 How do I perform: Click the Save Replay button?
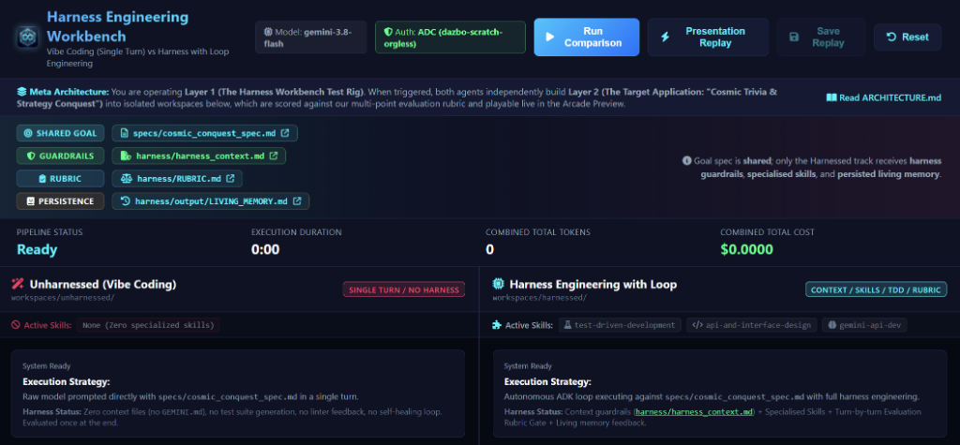tap(821, 37)
